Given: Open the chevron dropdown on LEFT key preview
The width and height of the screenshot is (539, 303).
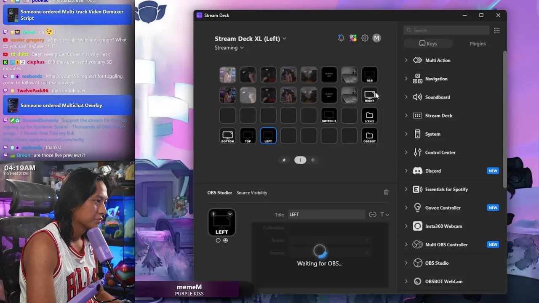Looking at the screenshot, I should [230, 214].
